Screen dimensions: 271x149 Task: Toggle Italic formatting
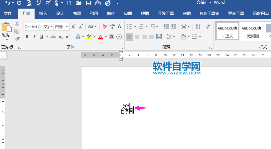click(34, 37)
